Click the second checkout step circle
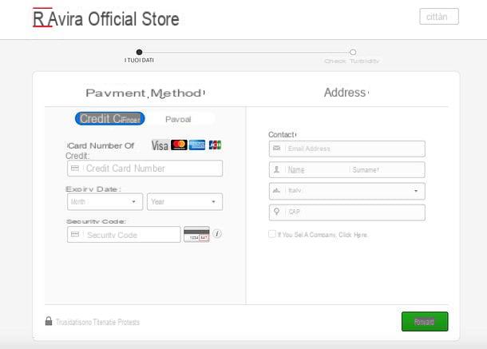The height and width of the screenshot is (349, 487). click(x=353, y=52)
